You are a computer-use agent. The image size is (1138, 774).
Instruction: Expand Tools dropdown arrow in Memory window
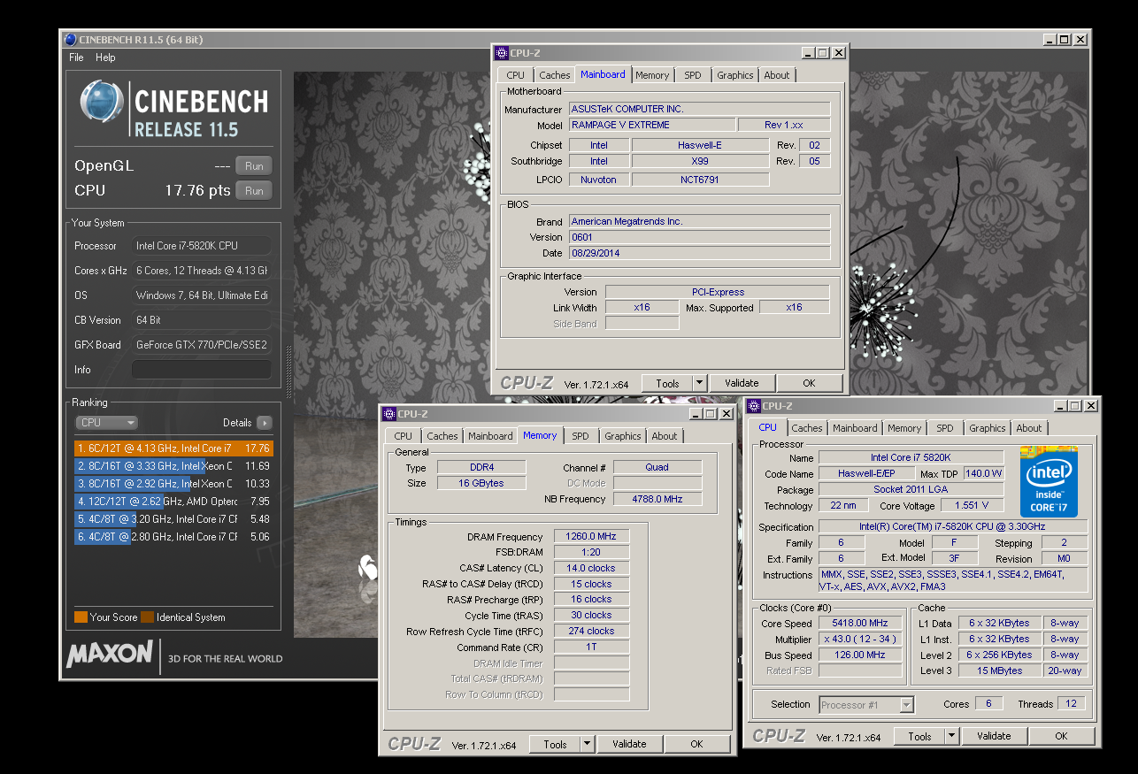tap(587, 744)
